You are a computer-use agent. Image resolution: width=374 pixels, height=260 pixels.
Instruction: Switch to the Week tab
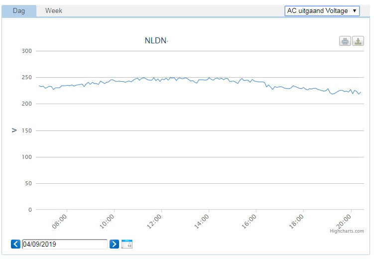click(x=54, y=11)
